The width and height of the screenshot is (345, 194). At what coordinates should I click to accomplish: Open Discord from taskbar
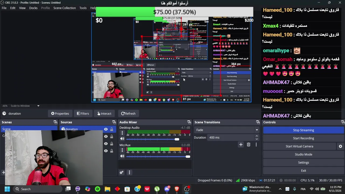[167, 189]
